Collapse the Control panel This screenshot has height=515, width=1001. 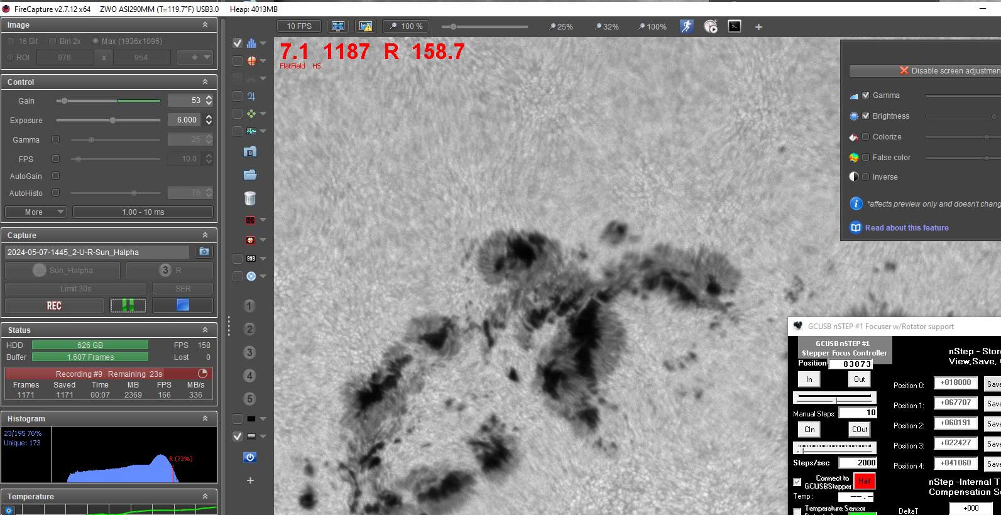205,82
